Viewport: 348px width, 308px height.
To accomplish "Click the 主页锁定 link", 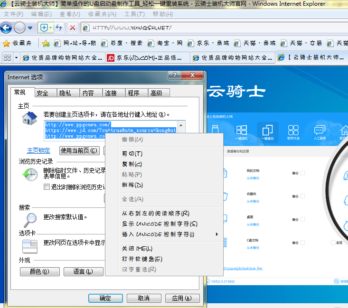I will coord(38,150).
